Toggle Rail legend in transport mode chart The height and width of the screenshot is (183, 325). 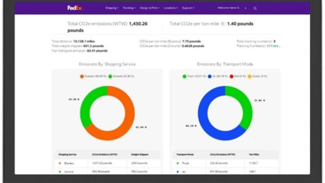point(238,76)
